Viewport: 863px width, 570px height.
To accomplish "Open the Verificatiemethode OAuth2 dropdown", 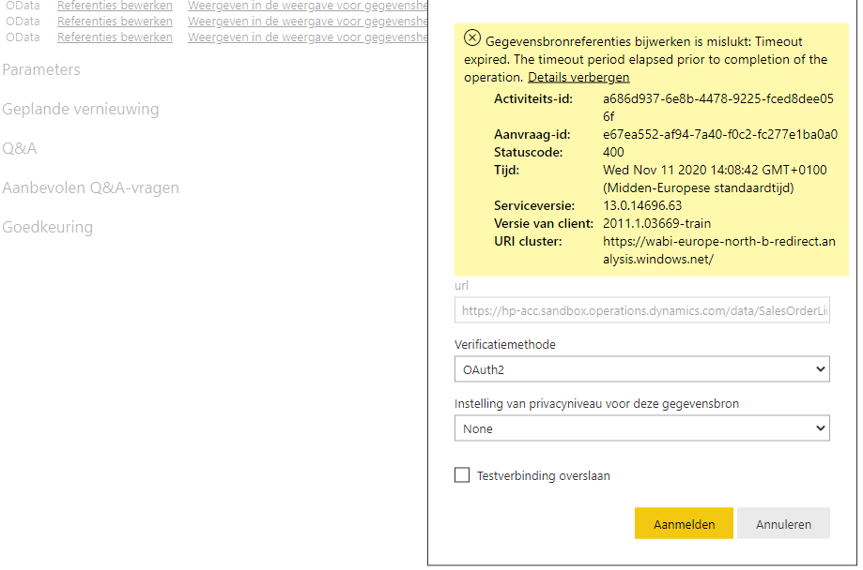I will (x=641, y=369).
